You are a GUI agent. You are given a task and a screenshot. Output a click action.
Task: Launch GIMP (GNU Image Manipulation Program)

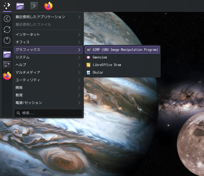[x=122, y=50]
